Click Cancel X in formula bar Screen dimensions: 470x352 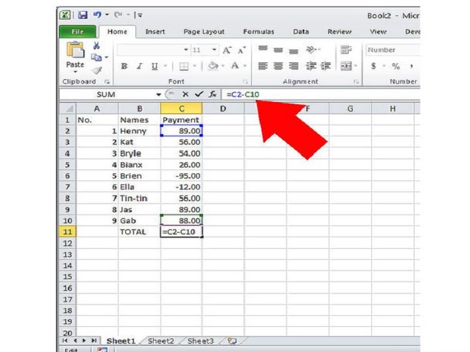[x=185, y=94]
